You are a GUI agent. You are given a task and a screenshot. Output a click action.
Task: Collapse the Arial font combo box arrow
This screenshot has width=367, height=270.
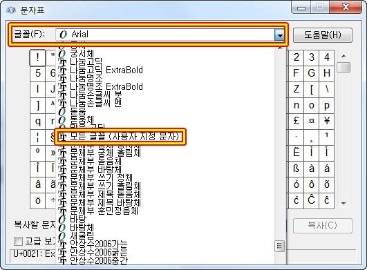pos(279,35)
